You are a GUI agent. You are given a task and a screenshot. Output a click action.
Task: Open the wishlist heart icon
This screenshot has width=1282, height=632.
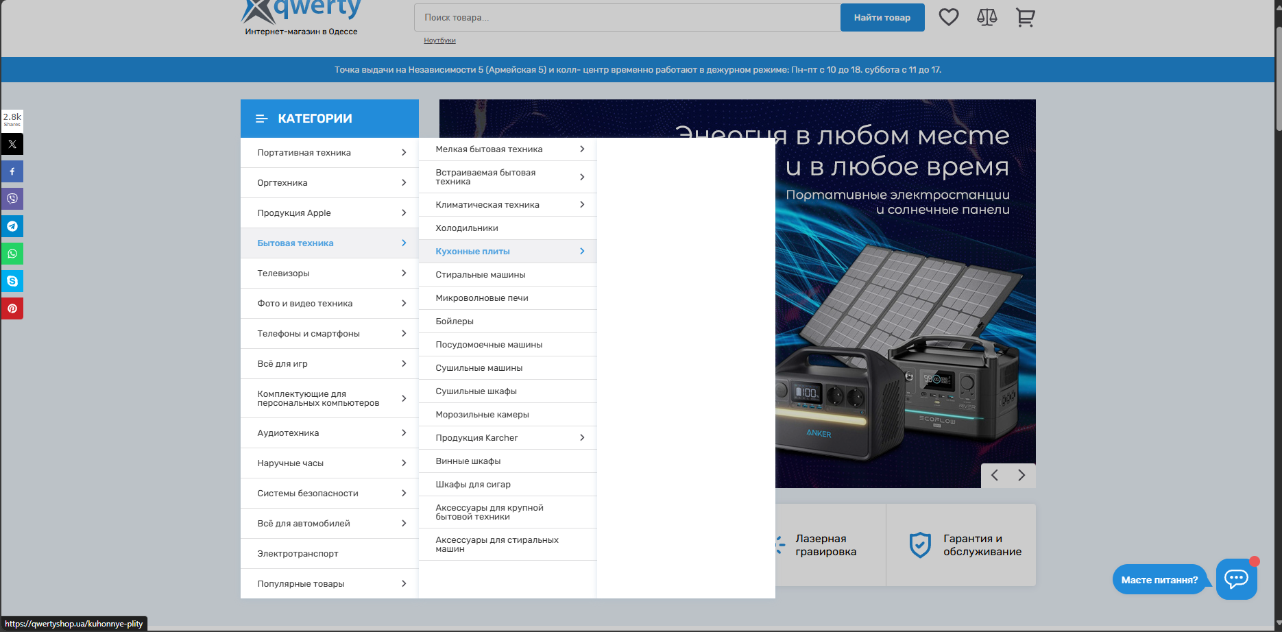pos(948,17)
